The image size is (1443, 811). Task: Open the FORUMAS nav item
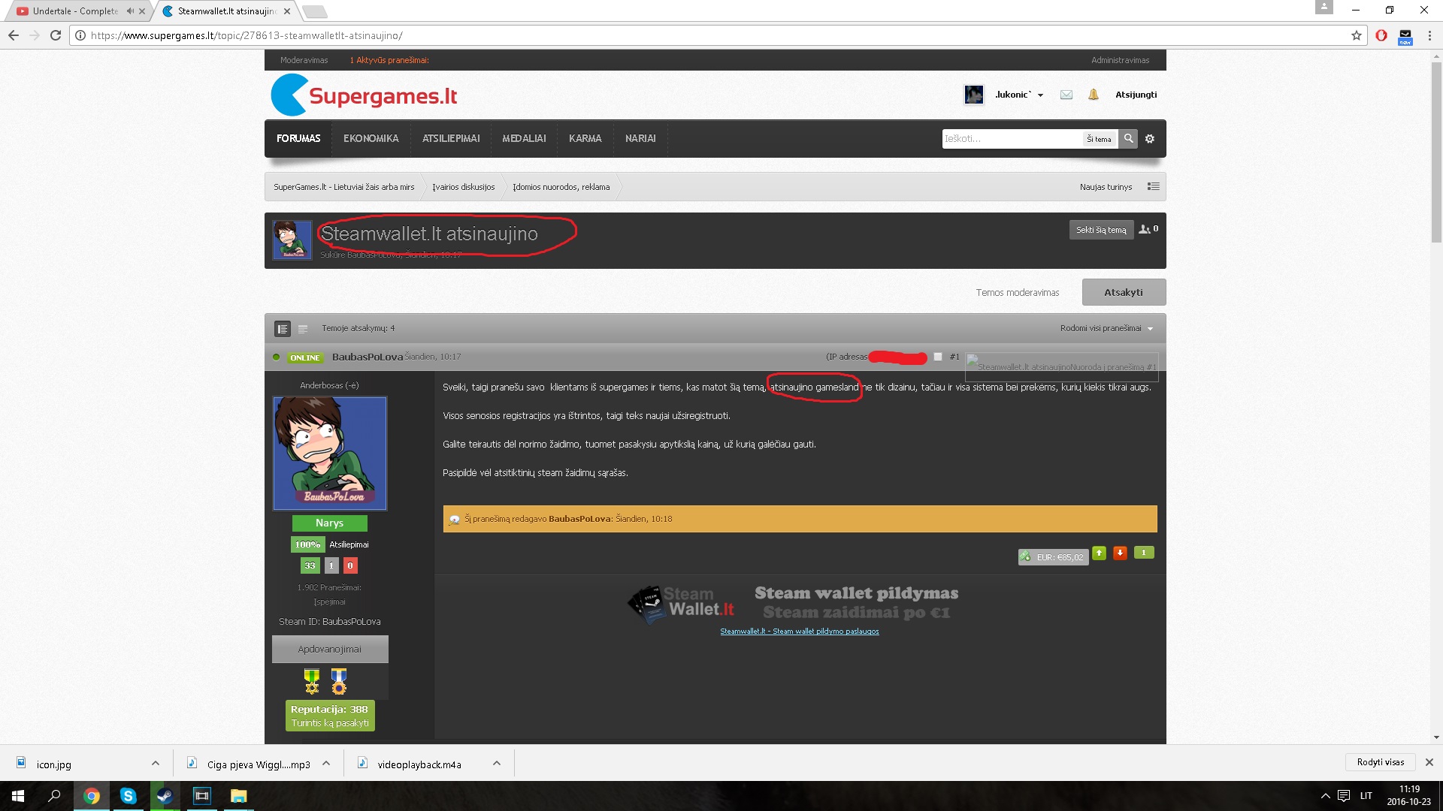(298, 139)
